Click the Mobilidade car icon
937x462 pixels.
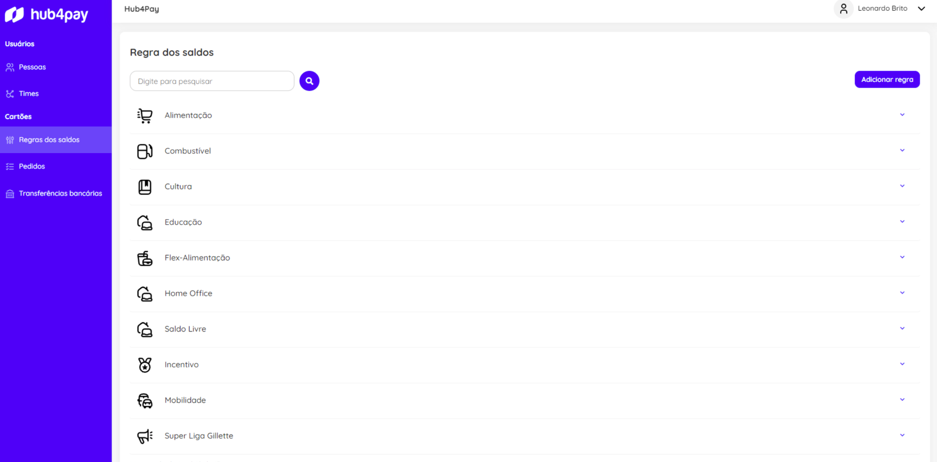(x=145, y=400)
